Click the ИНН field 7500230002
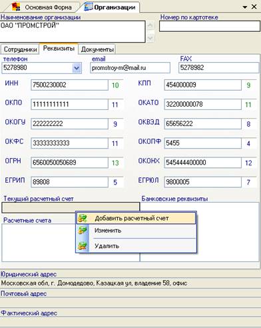The height and width of the screenshot is (328, 261). point(69,85)
